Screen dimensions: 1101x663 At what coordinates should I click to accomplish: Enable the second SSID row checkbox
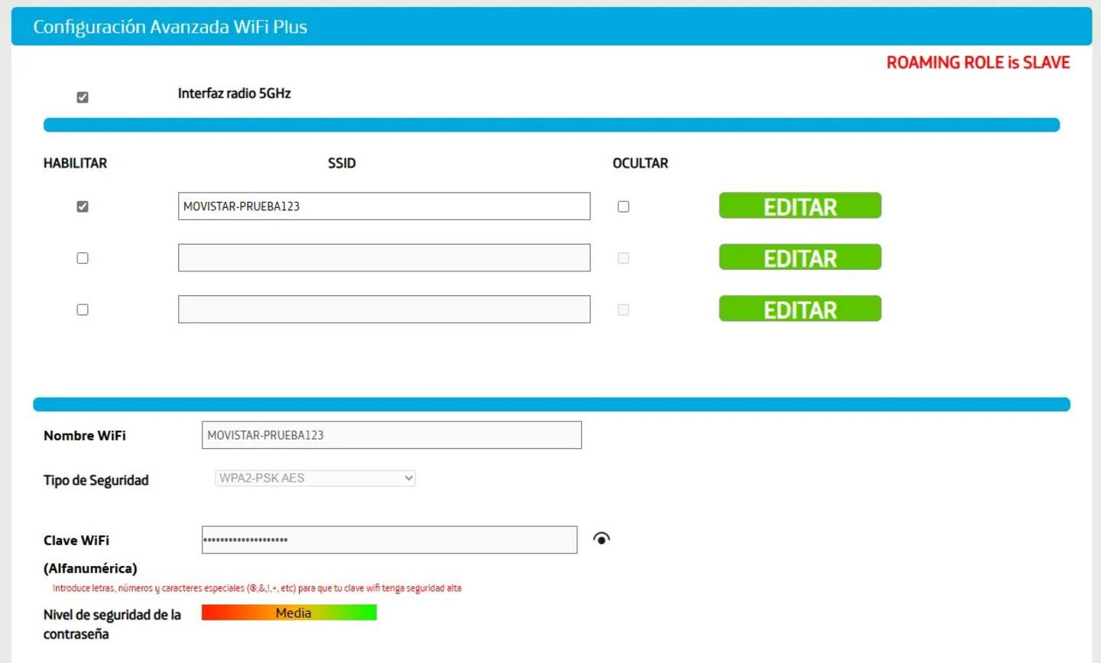(83, 258)
